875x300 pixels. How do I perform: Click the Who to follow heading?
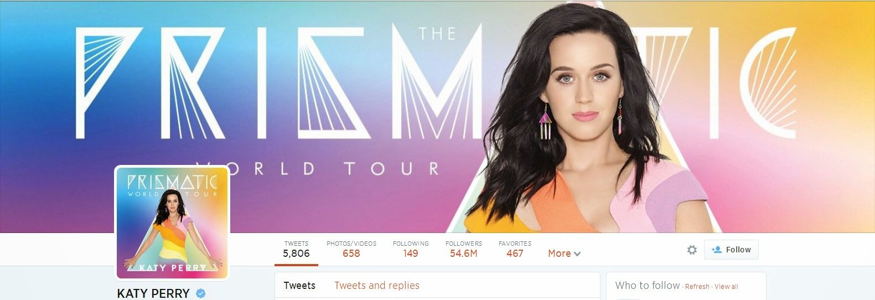(x=648, y=286)
